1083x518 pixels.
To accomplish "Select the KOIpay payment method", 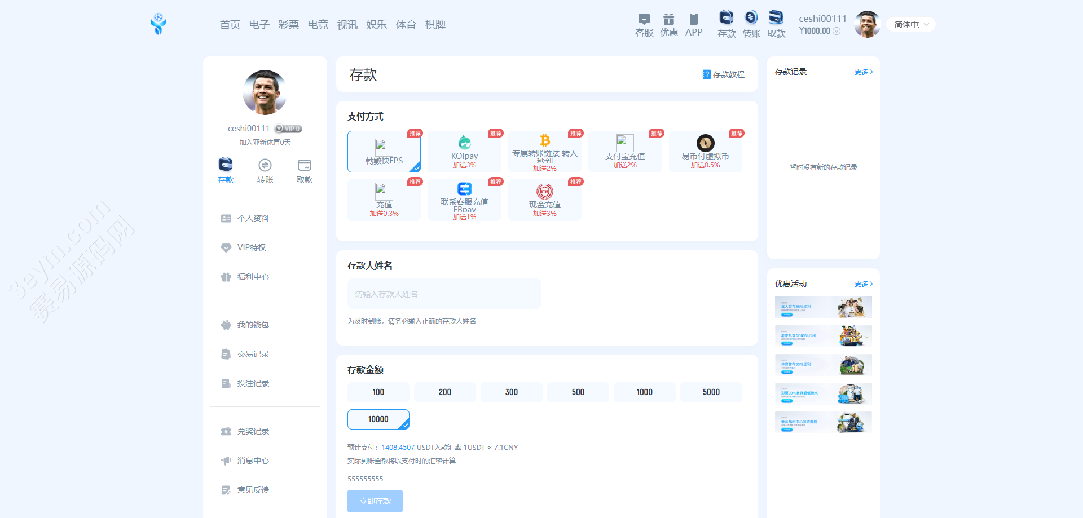I will tap(464, 152).
